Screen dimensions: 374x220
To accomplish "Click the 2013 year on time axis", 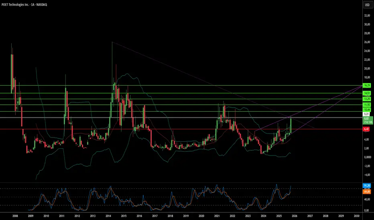I will pos(93,216).
